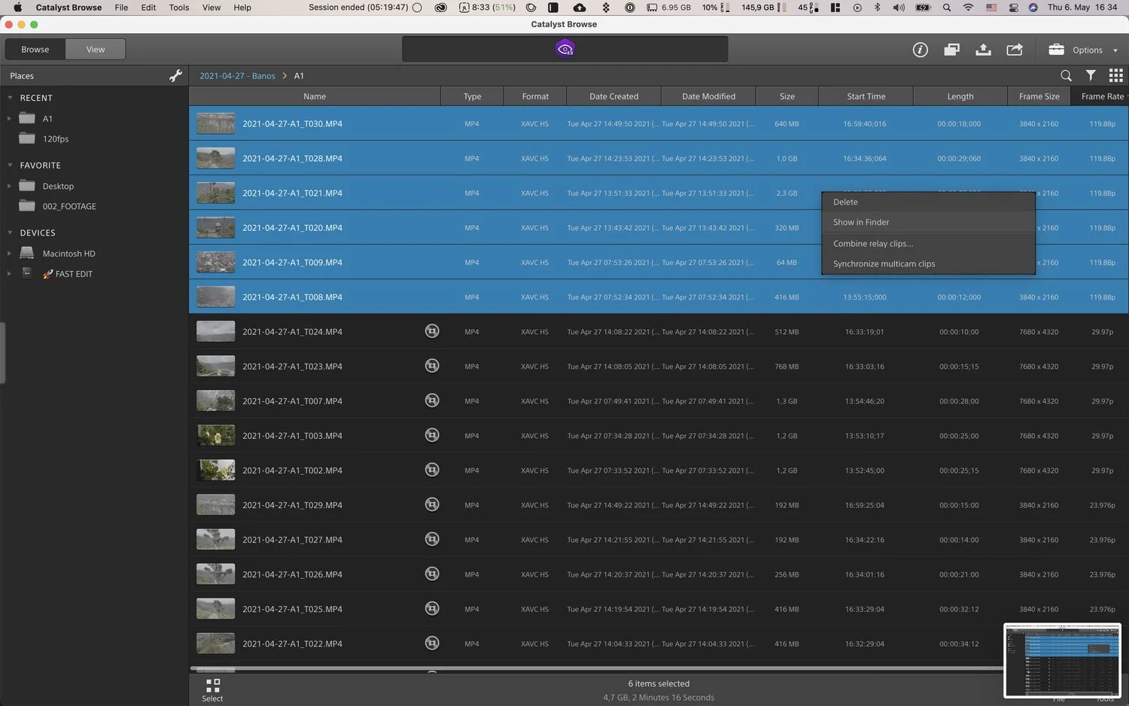Open the 002_FOOTAGE favorite folder

click(x=68, y=206)
